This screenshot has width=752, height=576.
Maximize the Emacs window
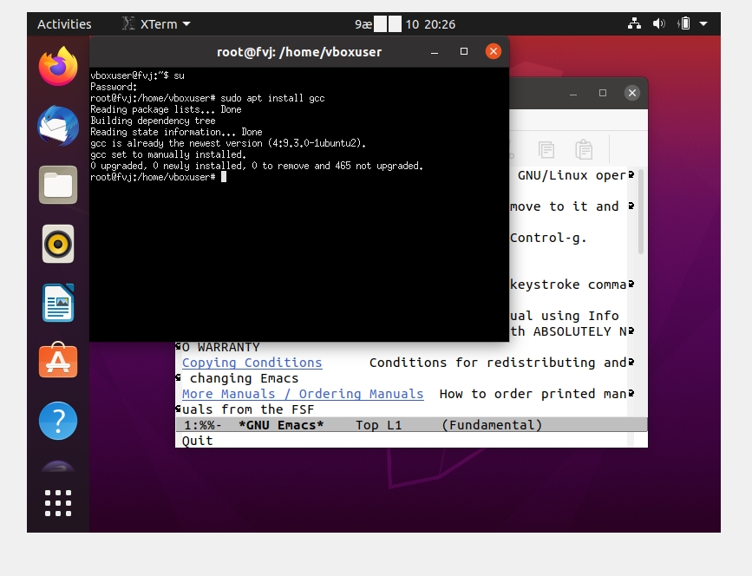click(x=603, y=93)
